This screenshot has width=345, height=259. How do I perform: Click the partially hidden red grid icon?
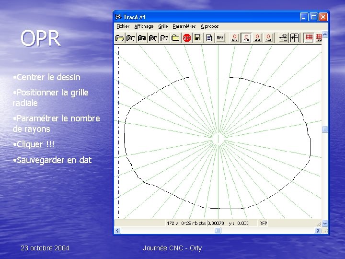click(x=319, y=38)
